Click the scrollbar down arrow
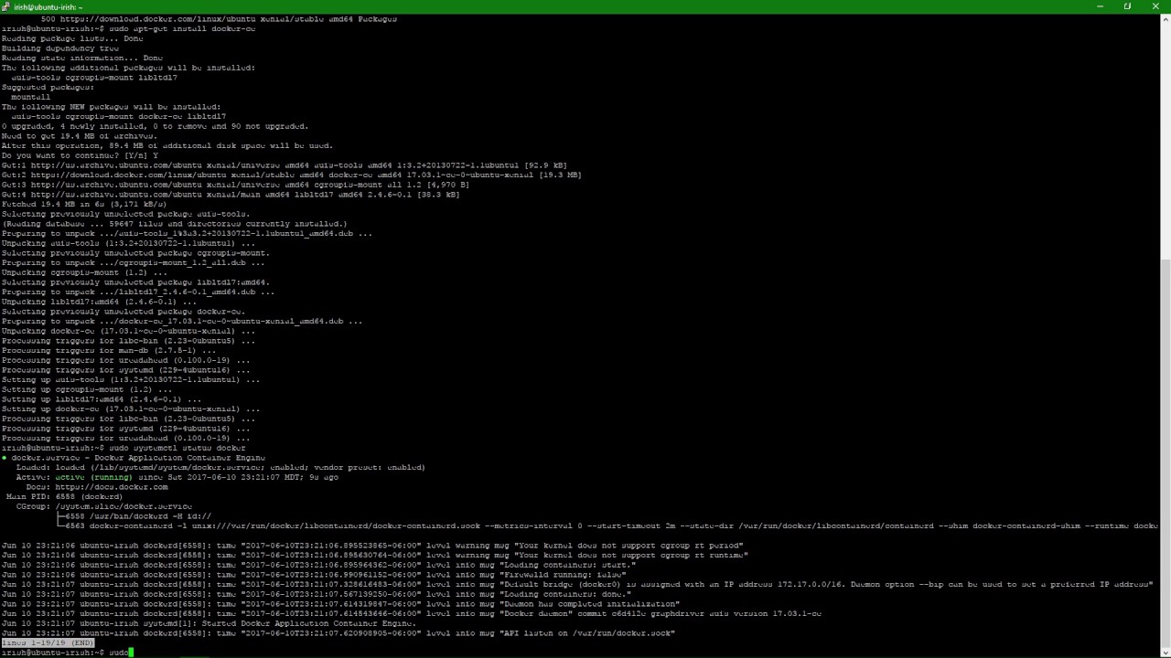The image size is (1171, 658). 1166,653
